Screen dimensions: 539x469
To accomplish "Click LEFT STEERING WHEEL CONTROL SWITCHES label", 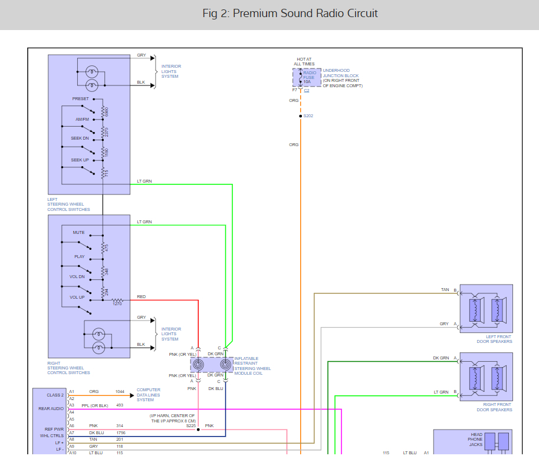I will 68,204.
